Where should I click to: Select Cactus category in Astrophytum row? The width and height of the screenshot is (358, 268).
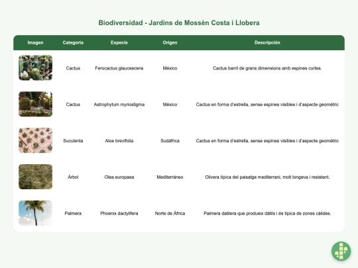coord(73,105)
